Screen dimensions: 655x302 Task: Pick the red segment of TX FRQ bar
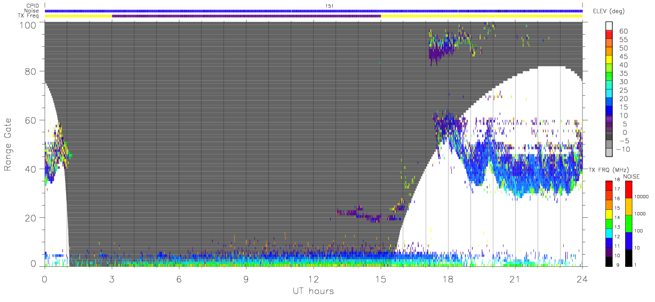[x=608, y=185]
